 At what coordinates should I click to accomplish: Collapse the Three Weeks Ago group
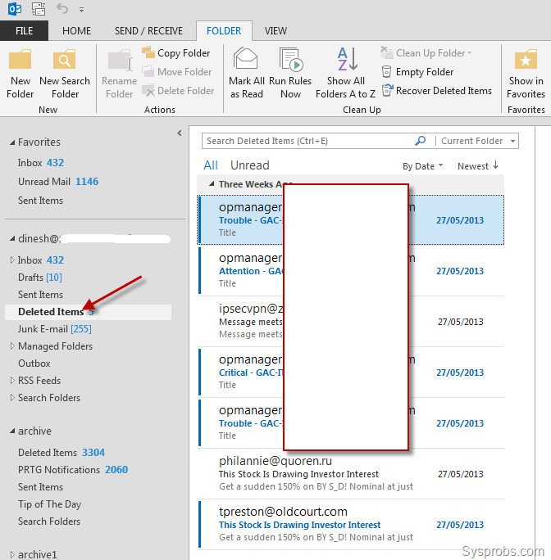pos(212,184)
